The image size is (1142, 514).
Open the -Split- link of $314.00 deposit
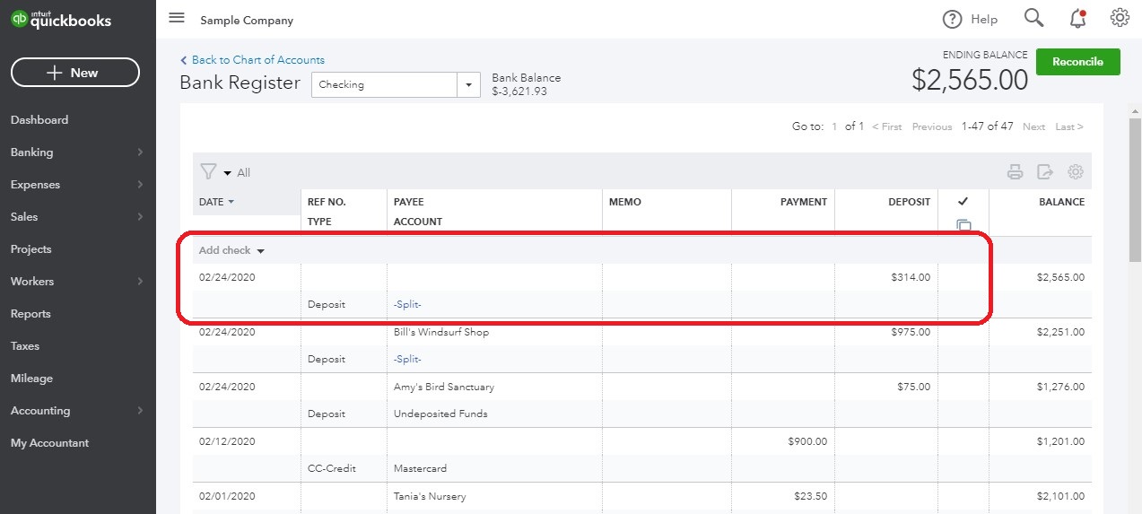tap(407, 304)
